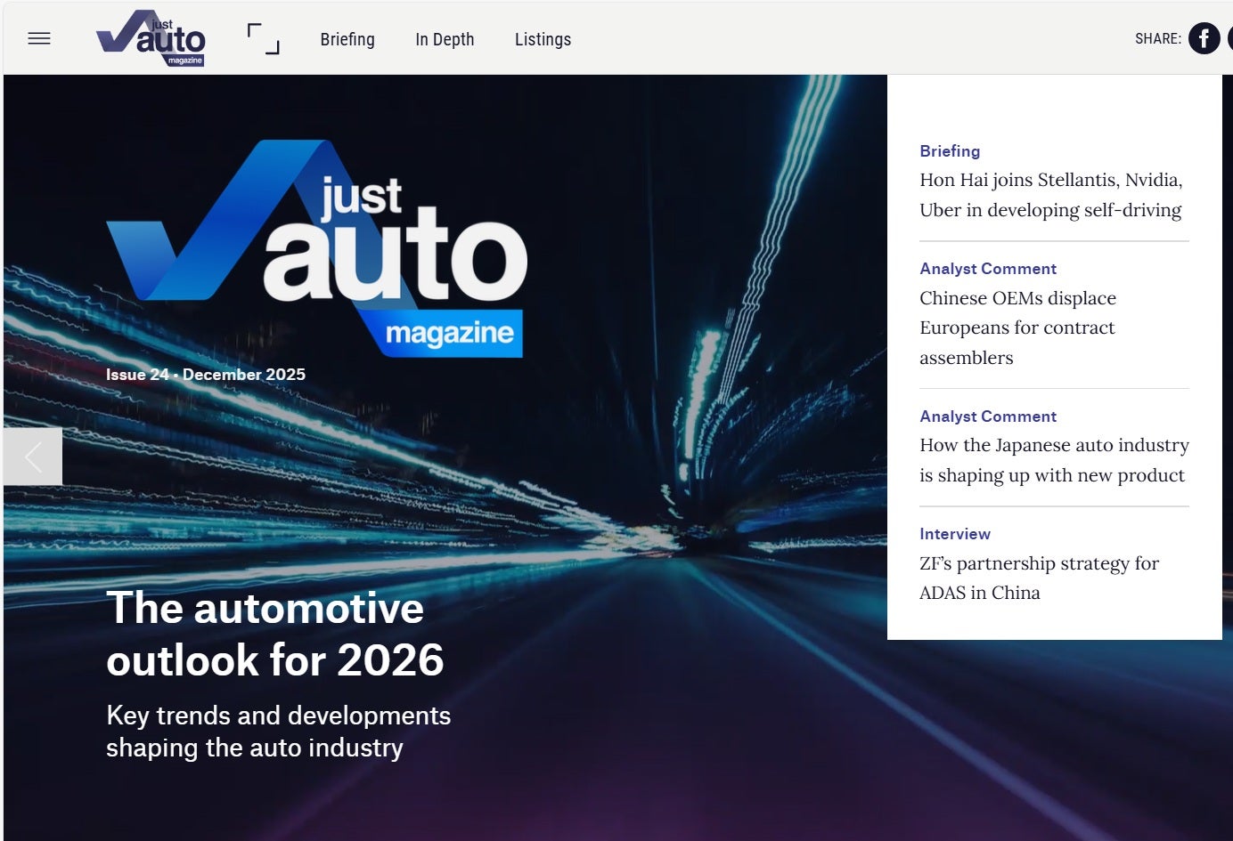
Task: Read the Hon Hai joins Stellantis article
Action: (1050, 195)
